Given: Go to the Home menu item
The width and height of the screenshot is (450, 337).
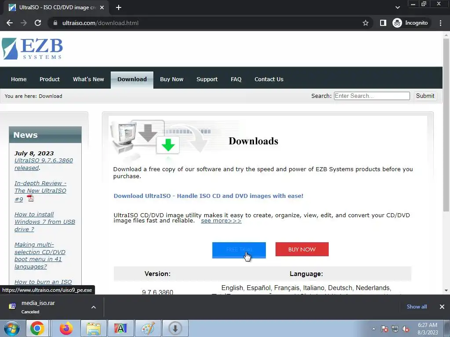Looking at the screenshot, I should coord(18,79).
